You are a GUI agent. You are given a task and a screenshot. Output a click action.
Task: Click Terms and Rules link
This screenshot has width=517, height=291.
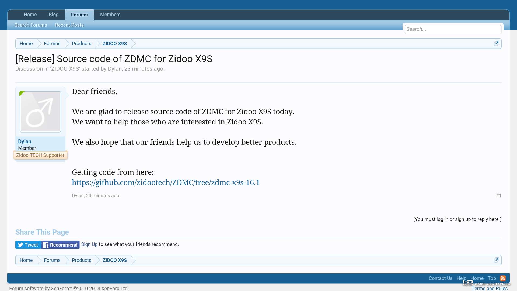point(489,289)
